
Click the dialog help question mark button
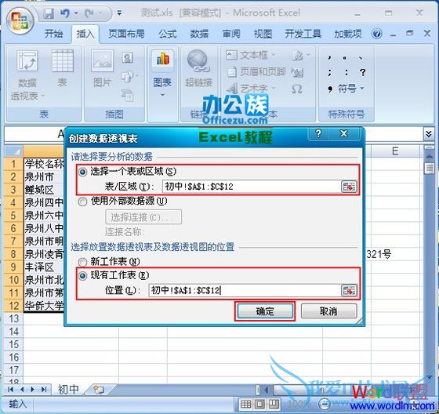pos(318,134)
